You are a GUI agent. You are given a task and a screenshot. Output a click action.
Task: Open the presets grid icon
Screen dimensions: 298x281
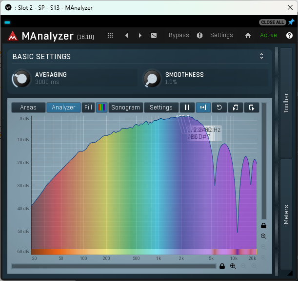point(110,35)
